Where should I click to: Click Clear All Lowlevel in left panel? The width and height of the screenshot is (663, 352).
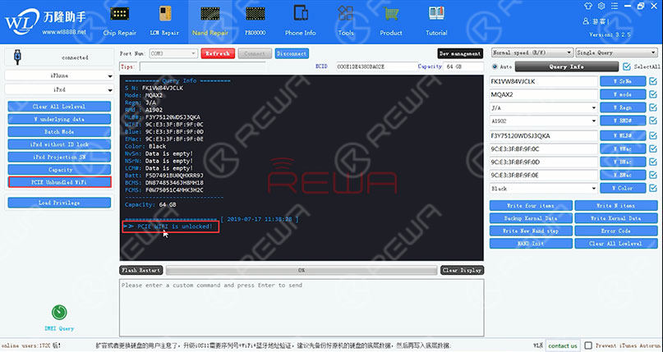pyautogui.click(x=60, y=107)
